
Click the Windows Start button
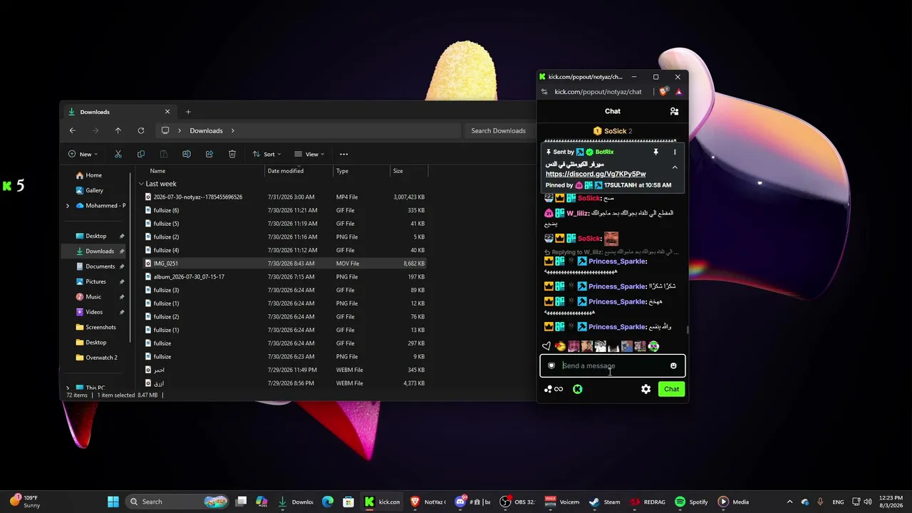tap(113, 502)
